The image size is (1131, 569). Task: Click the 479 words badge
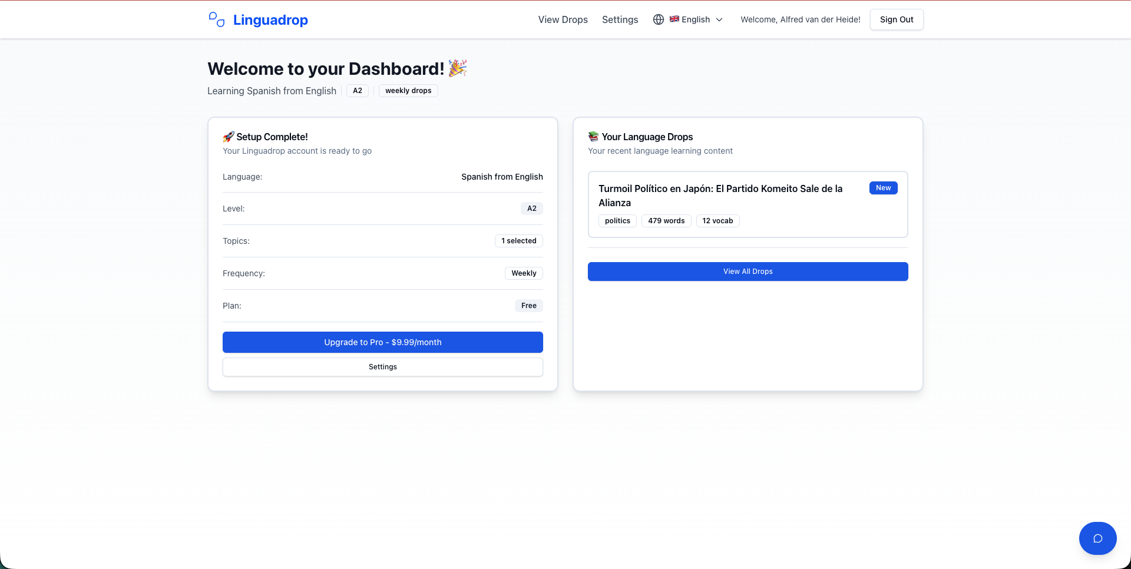click(666, 221)
